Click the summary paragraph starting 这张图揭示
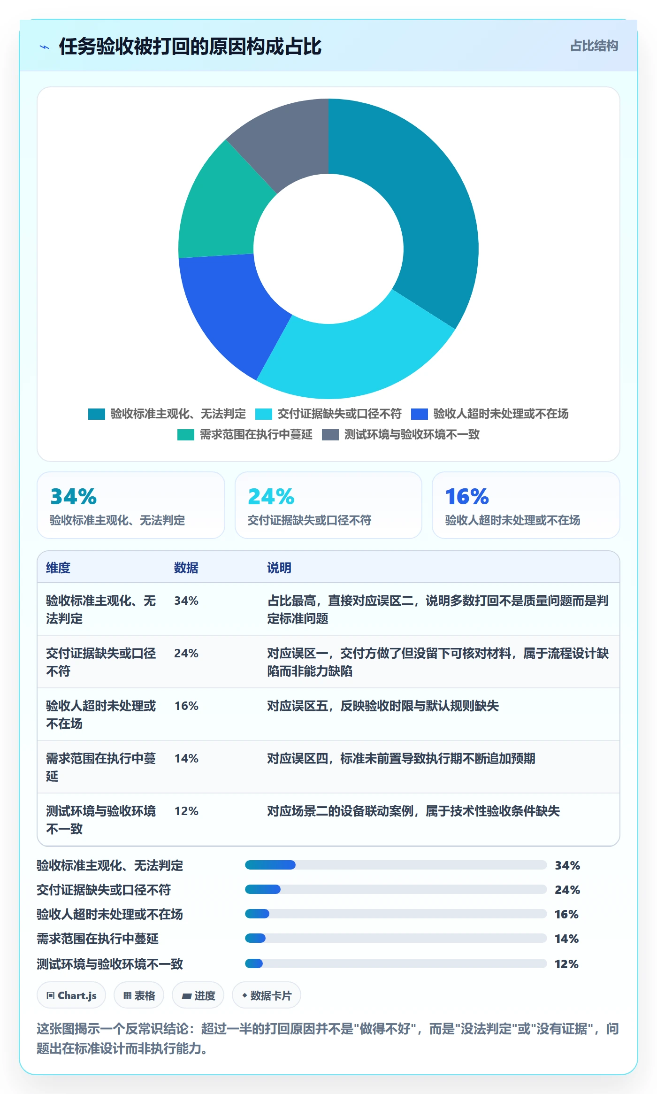657x1094 pixels. pyautogui.click(x=328, y=1038)
